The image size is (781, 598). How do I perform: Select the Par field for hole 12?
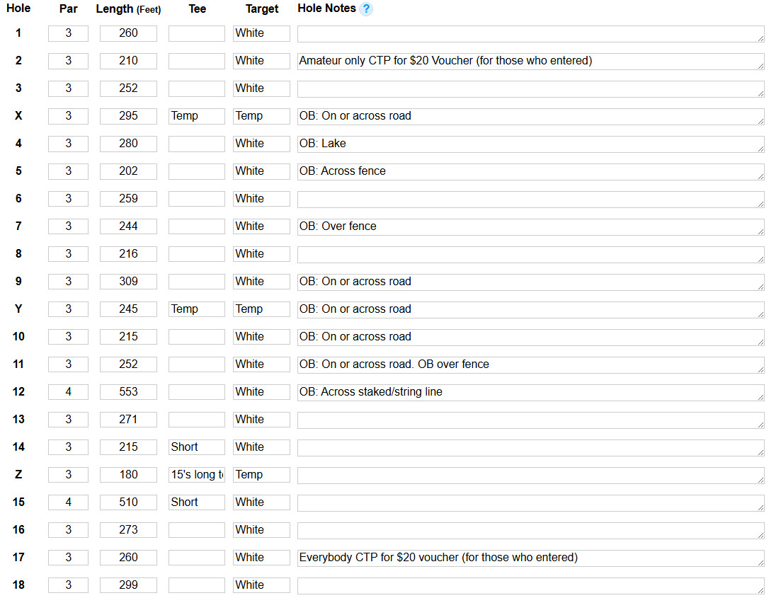pyautogui.click(x=68, y=392)
